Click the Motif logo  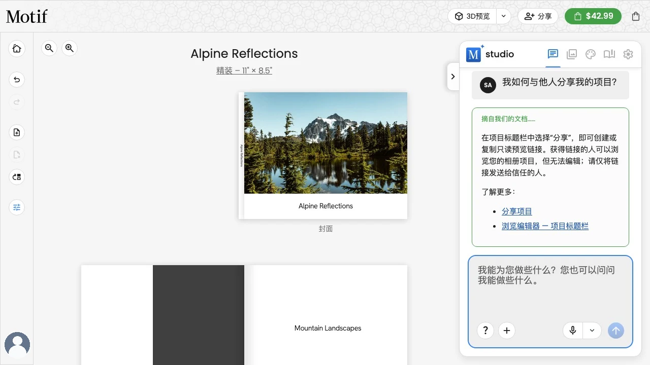tap(26, 16)
